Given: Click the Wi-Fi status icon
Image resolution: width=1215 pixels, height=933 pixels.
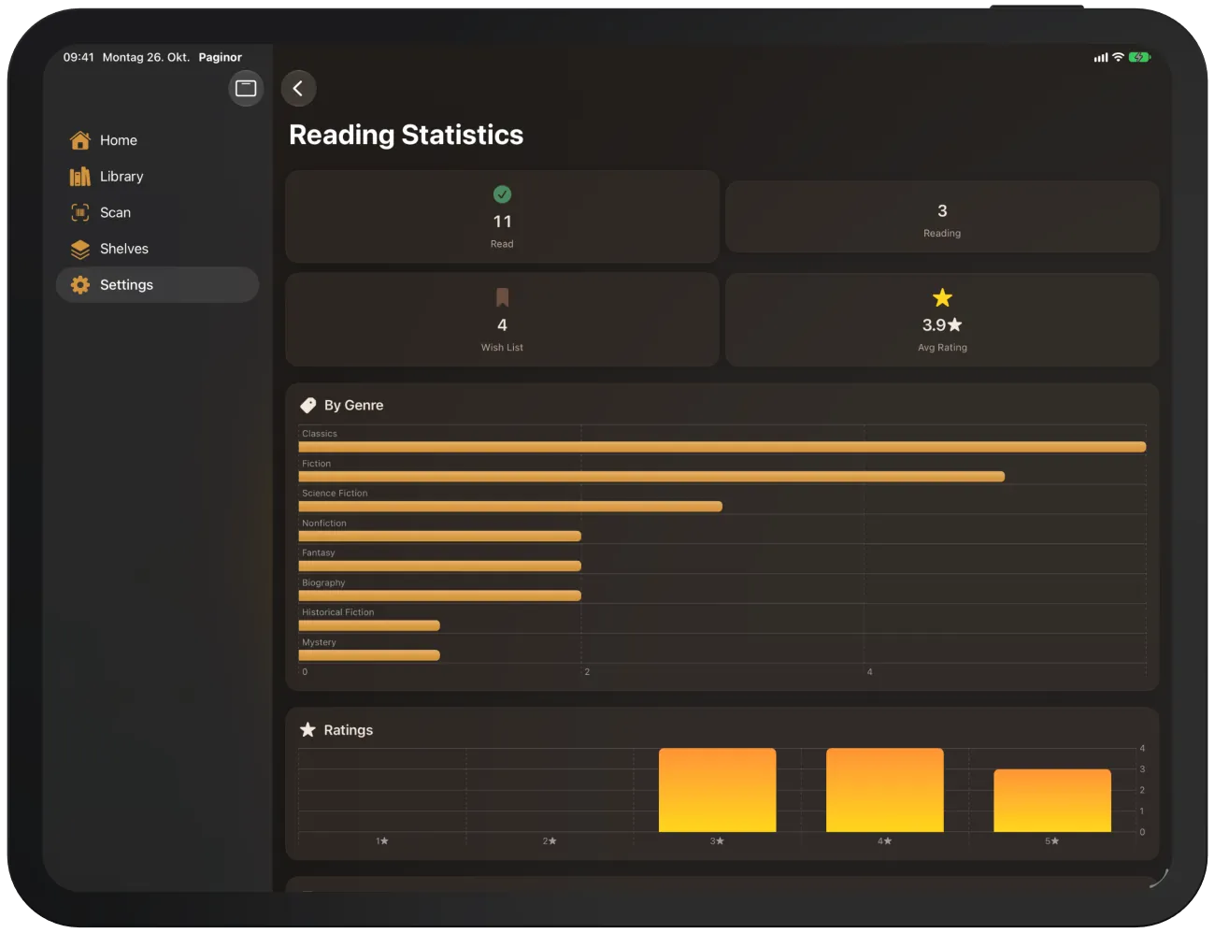Looking at the screenshot, I should pyautogui.click(x=1118, y=57).
